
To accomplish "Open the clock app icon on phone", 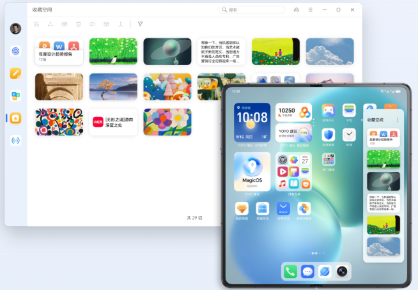I will click(349, 135).
